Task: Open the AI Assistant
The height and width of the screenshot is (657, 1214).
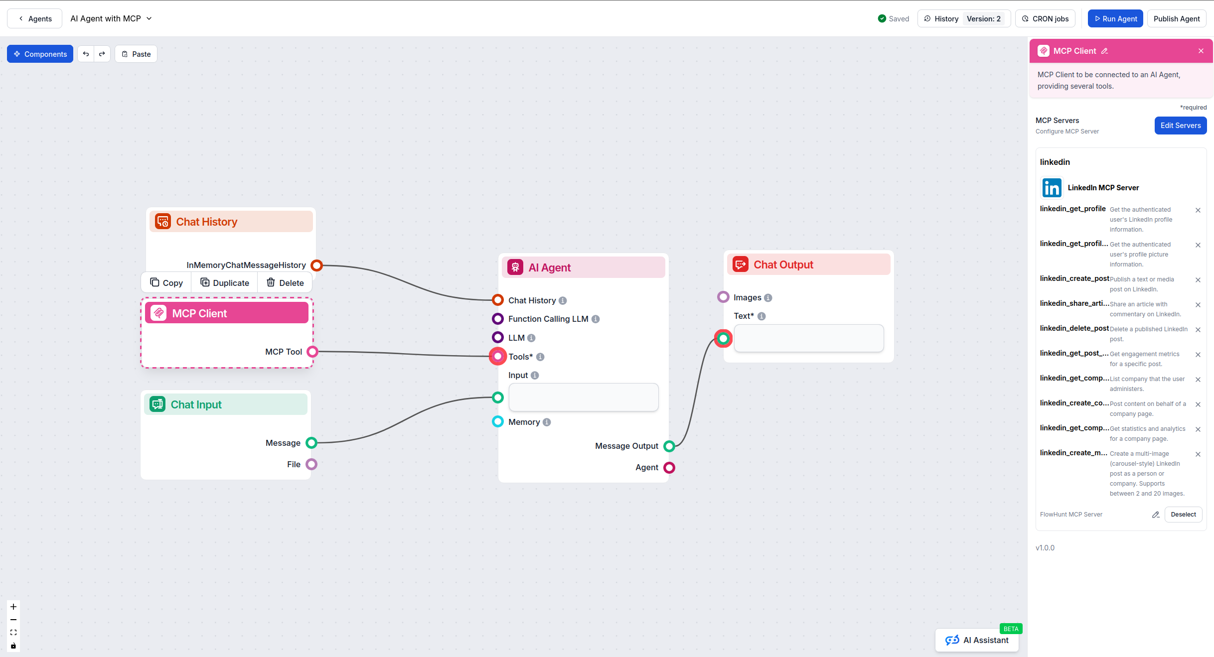Action: 977,640
